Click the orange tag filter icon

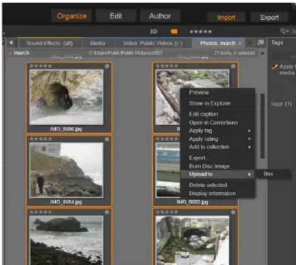point(174,32)
